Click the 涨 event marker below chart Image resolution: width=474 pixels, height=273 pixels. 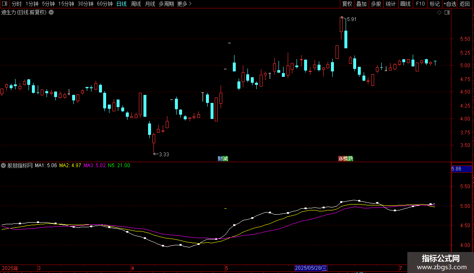[340, 159]
